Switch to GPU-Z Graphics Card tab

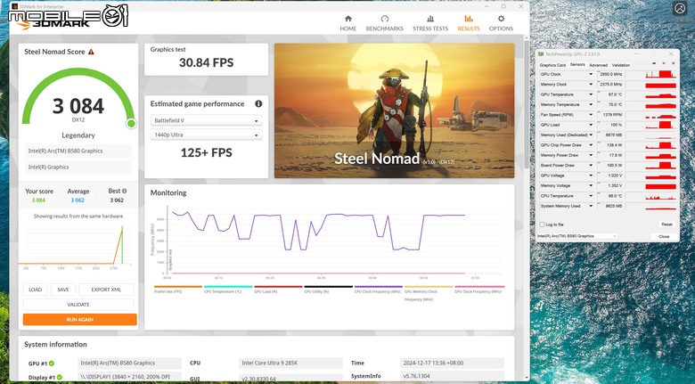(552, 65)
